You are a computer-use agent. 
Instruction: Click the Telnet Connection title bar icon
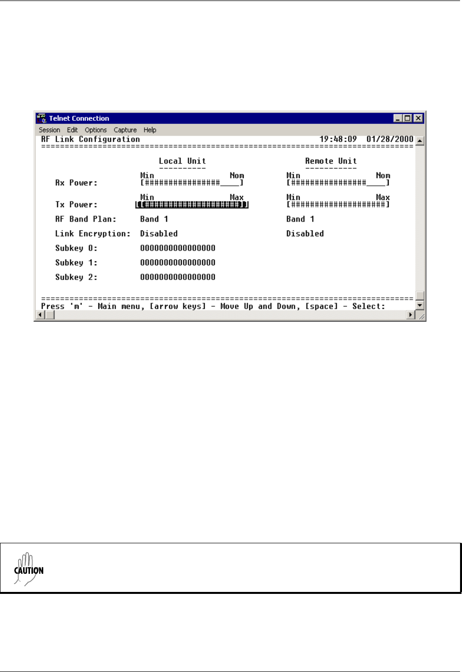42,118
